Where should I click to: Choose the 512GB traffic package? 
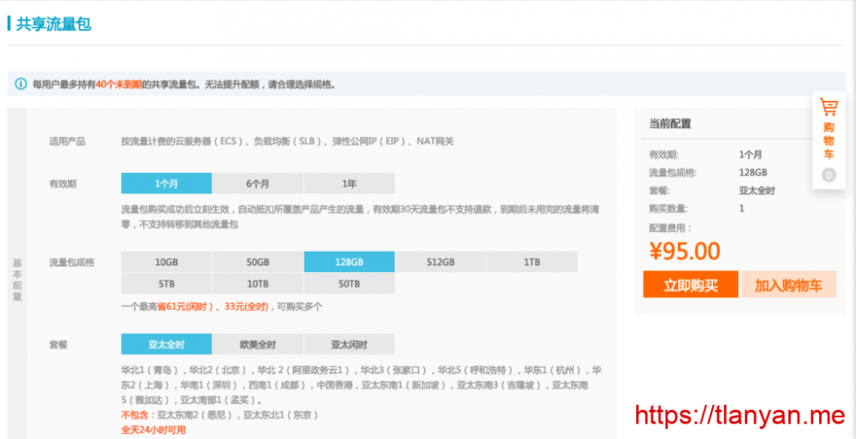point(440,262)
